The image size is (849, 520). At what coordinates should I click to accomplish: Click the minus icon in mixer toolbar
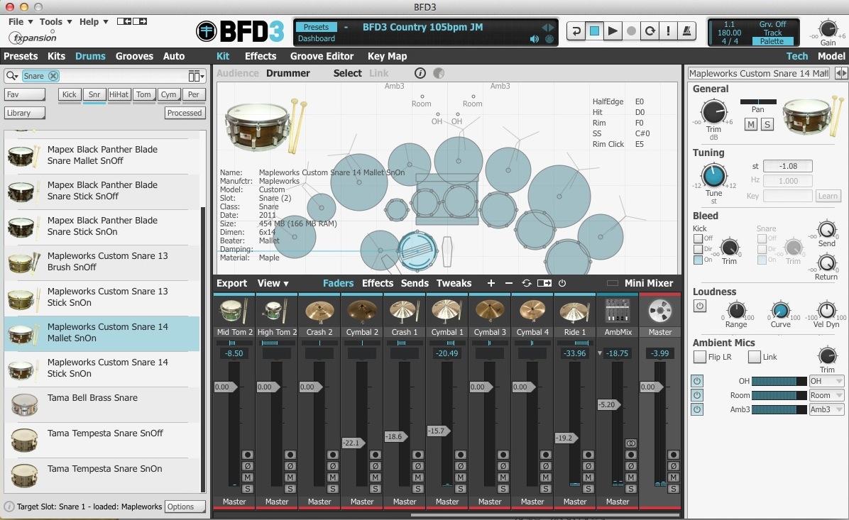point(508,283)
